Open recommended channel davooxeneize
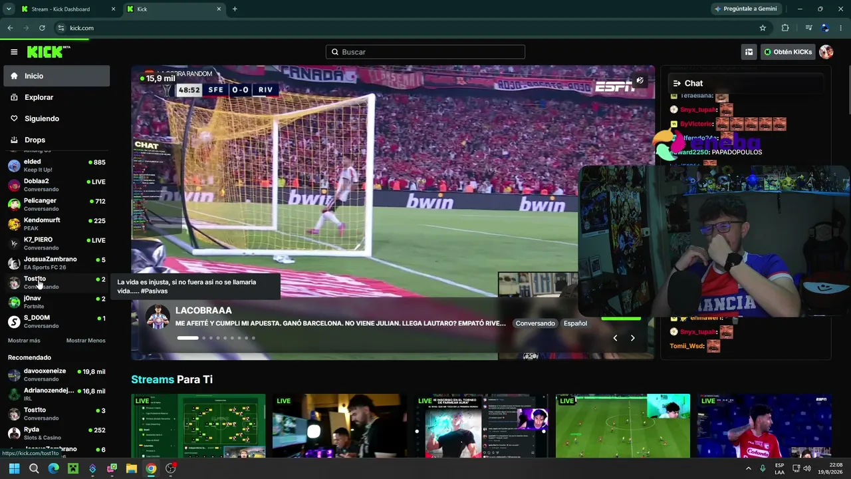851x479 pixels. (x=57, y=375)
